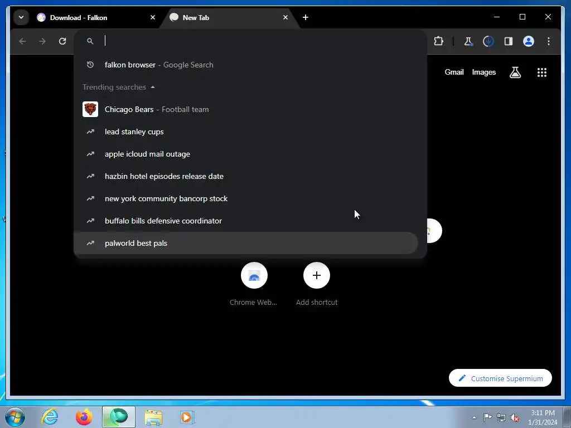The width and height of the screenshot is (571, 428).
Task: Launch Internet Explorer from the taskbar
Action: coord(50,417)
